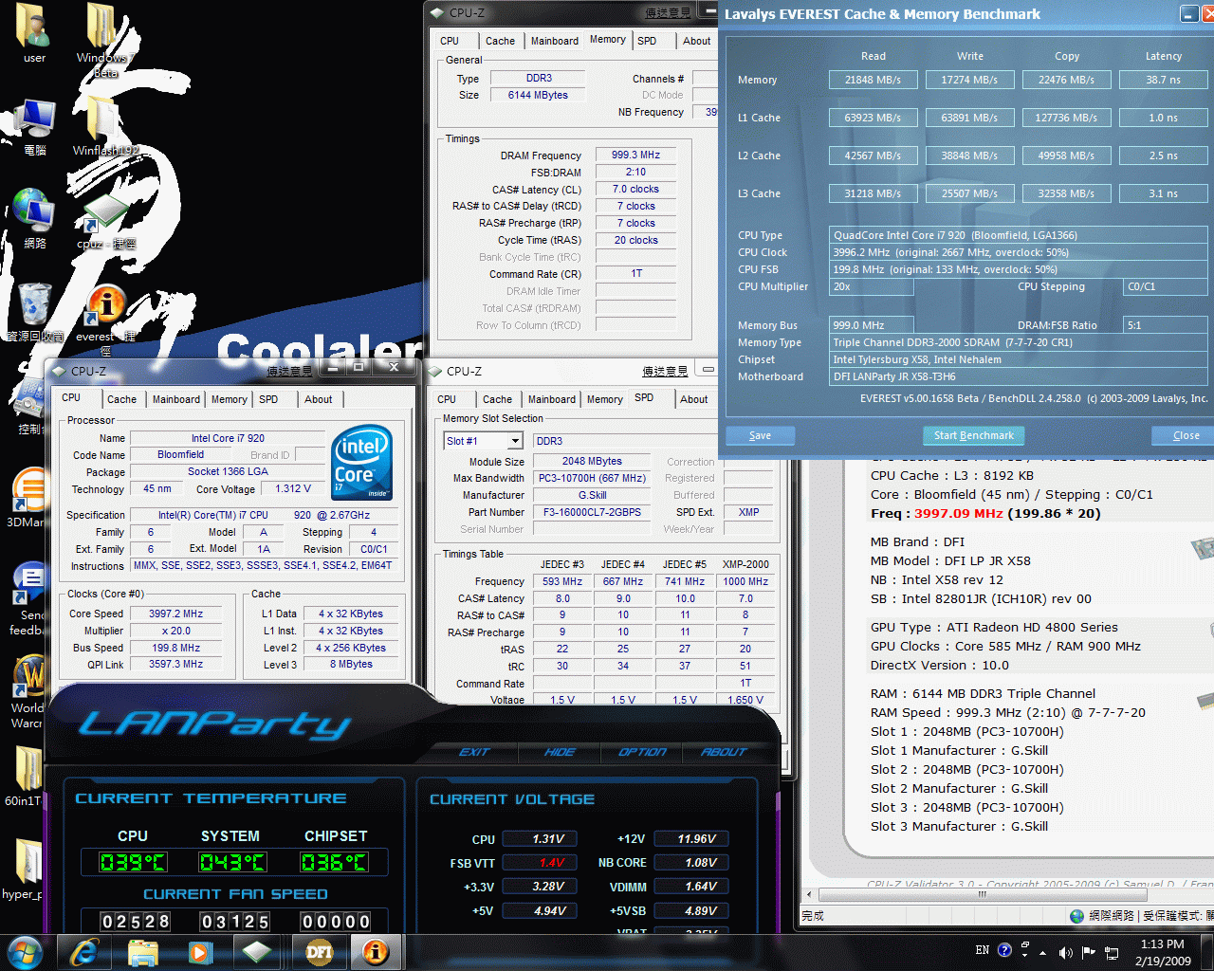Select Mainboard tab in the CPU-Z Slot Selection window
Screen dimensions: 1214x971
(x=551, y=399)
